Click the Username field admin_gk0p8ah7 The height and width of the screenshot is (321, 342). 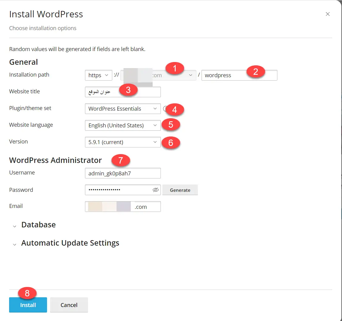coord(123,173)
